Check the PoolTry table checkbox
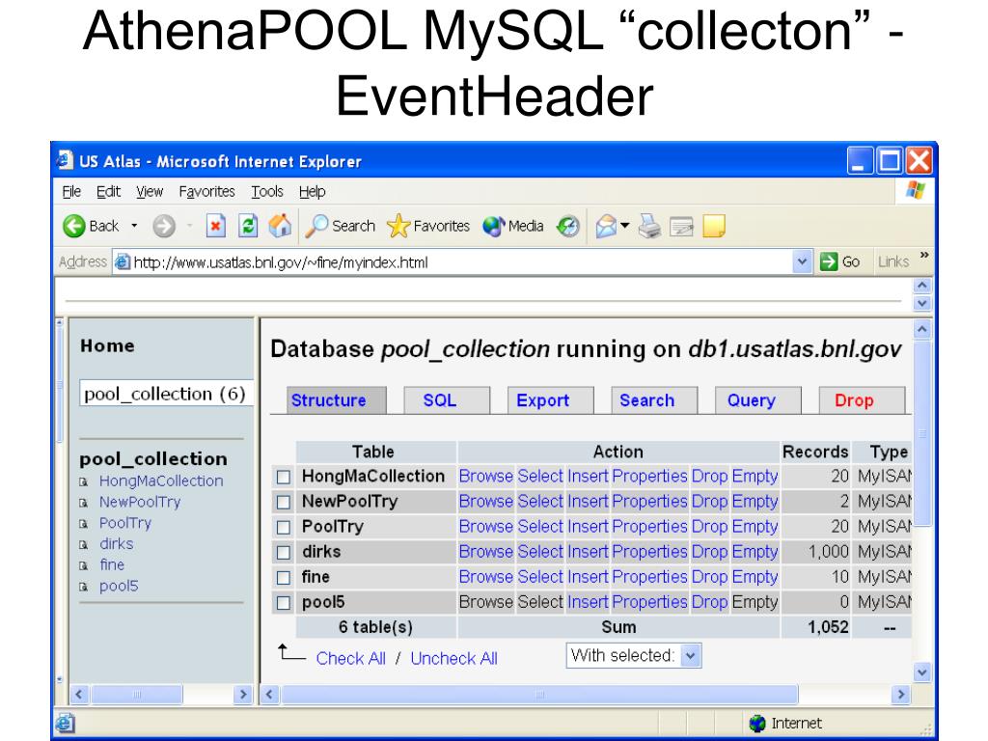Viewport: 988px width, 741px height. point(284,527)
